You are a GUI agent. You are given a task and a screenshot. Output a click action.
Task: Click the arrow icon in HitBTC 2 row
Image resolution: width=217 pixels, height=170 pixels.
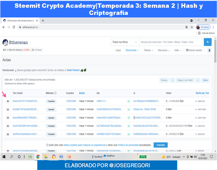tap(129, 101)
